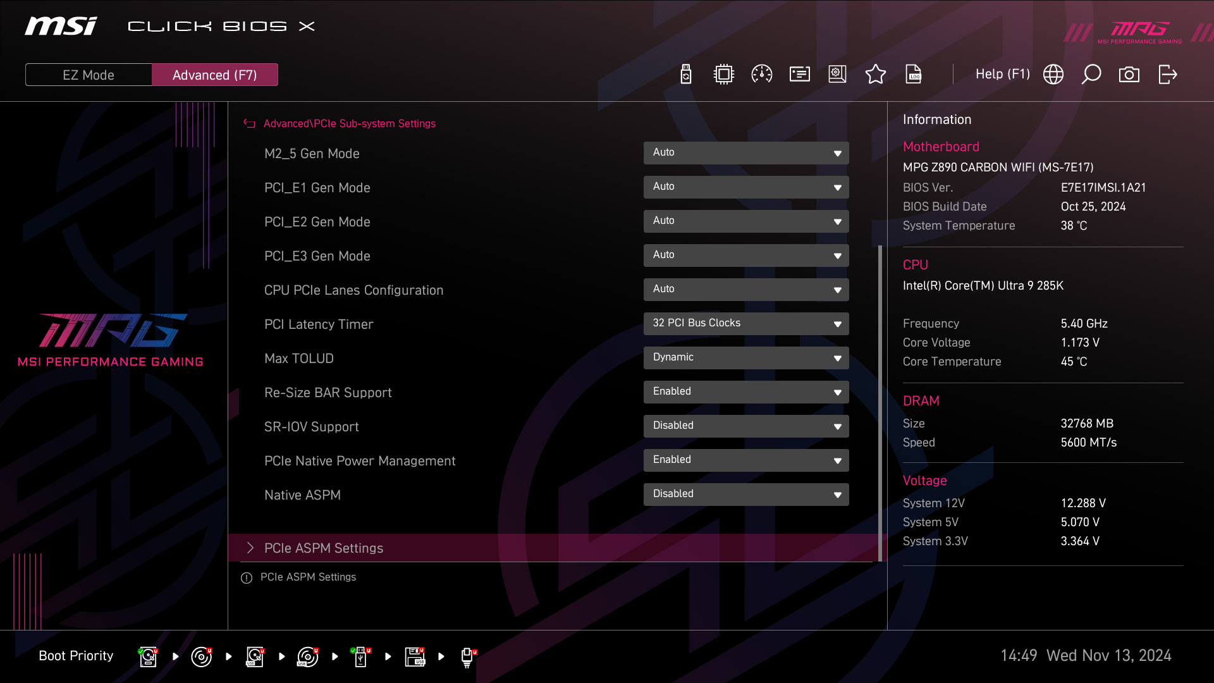The image size is (1214, 683).
Task: Toggle Re-Size BAR Support dropdown
Action: click(745, 392)
